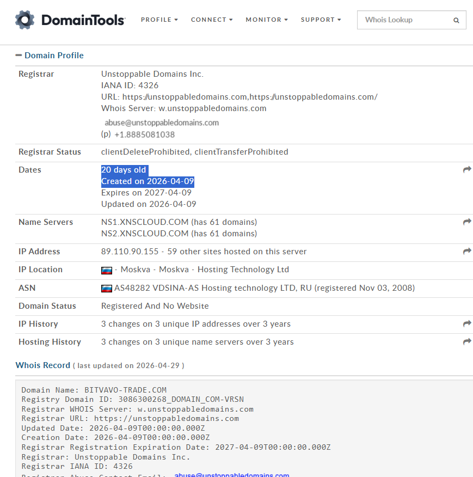
Task: Expand the Connect dropdown menu
Action: pos(211,20)
